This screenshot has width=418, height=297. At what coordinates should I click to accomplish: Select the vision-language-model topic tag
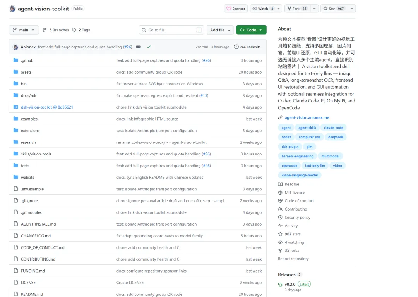point(299,175)
